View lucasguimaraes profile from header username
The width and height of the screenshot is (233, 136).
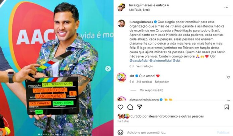(x=141, y=5)
